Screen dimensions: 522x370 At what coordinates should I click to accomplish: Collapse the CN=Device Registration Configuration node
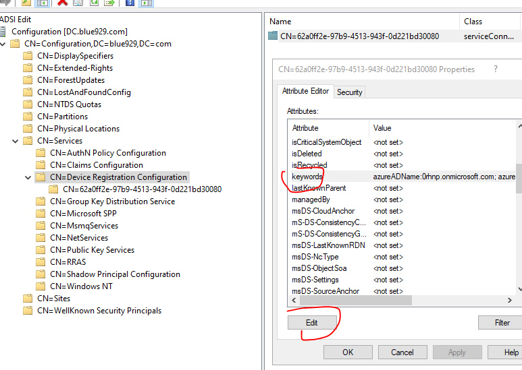coord(28,177)
